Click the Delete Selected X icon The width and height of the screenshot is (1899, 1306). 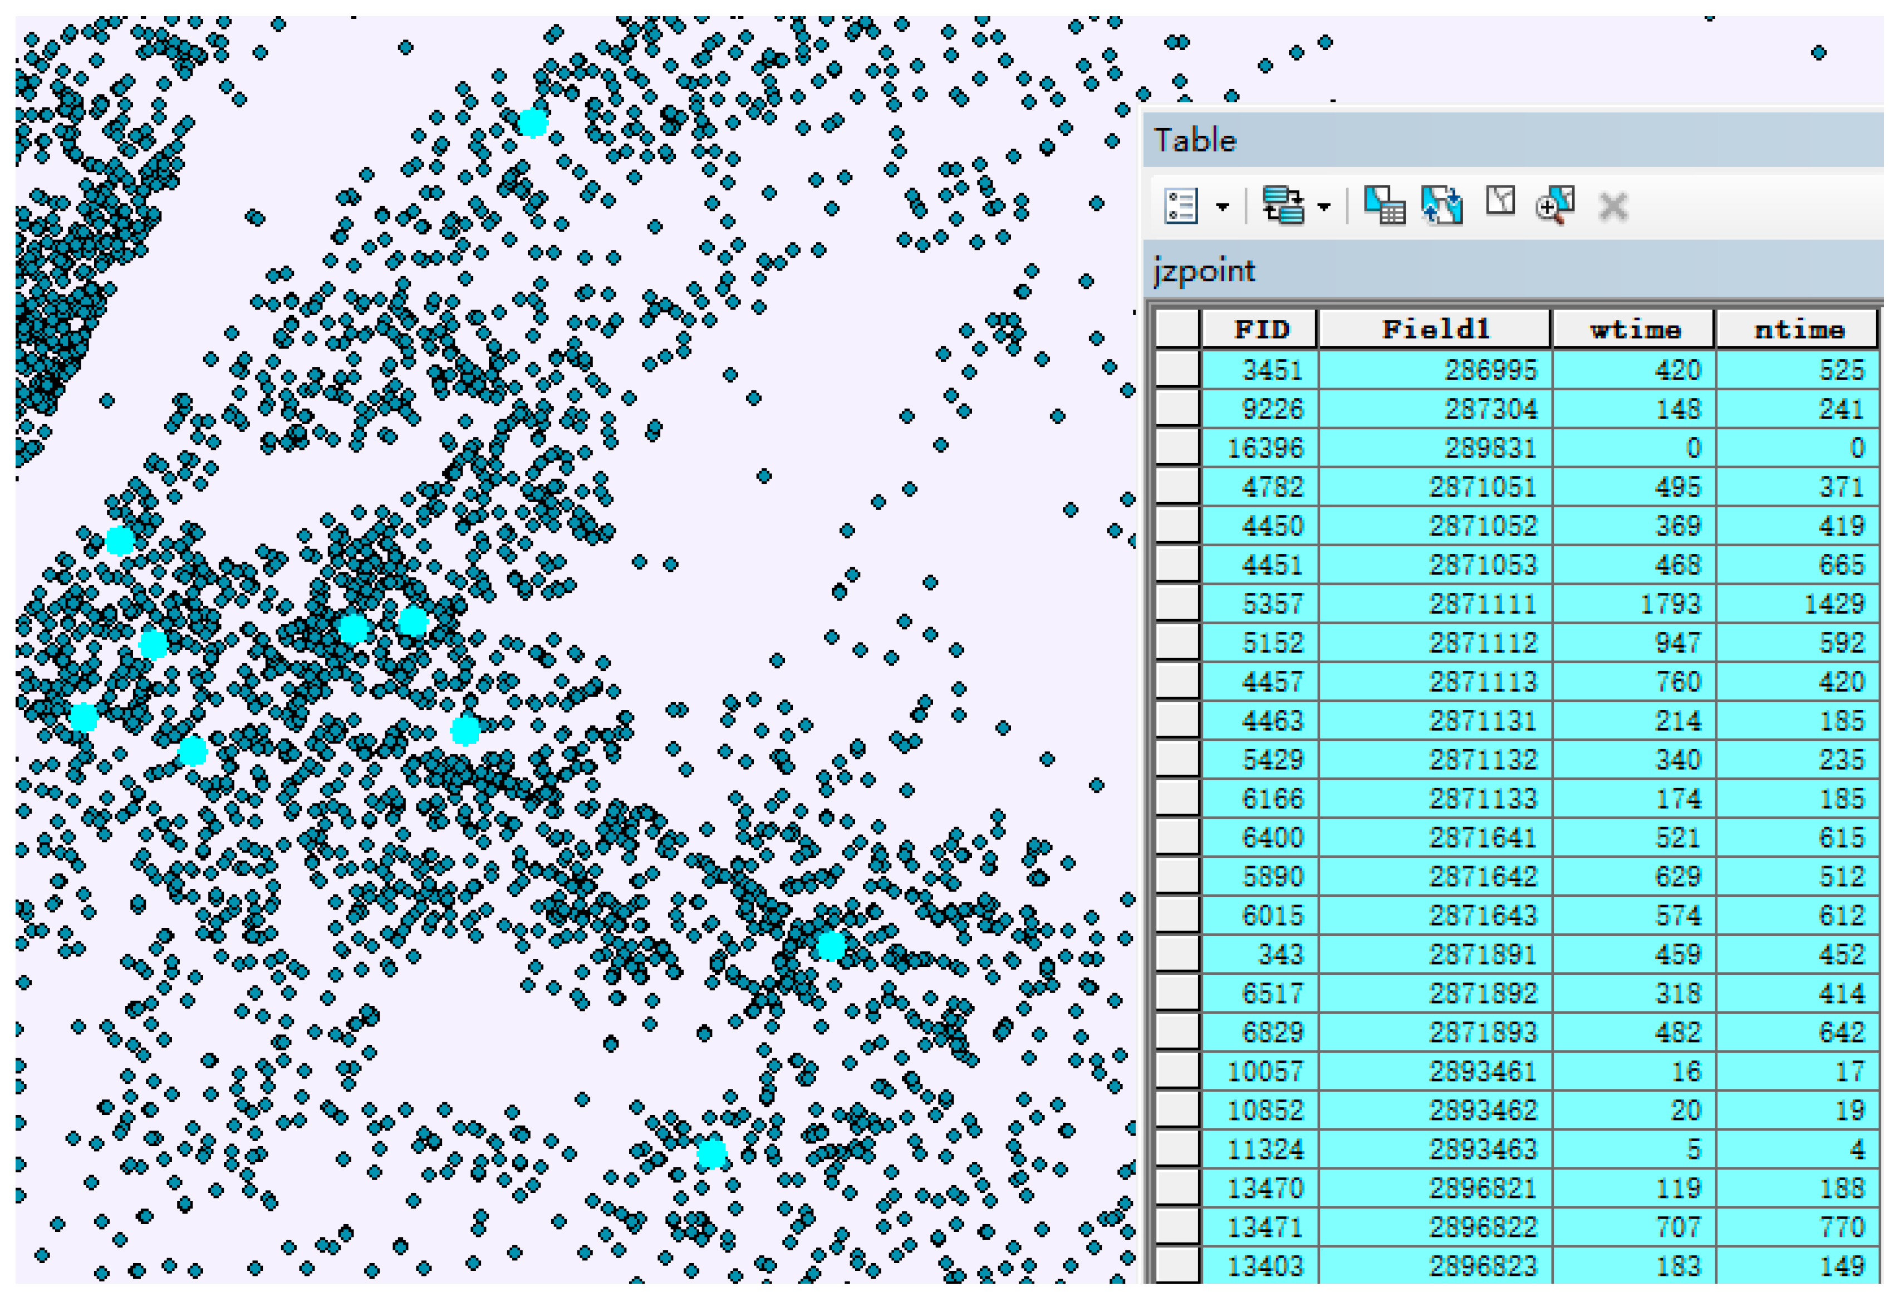(x=1613, y=207)
